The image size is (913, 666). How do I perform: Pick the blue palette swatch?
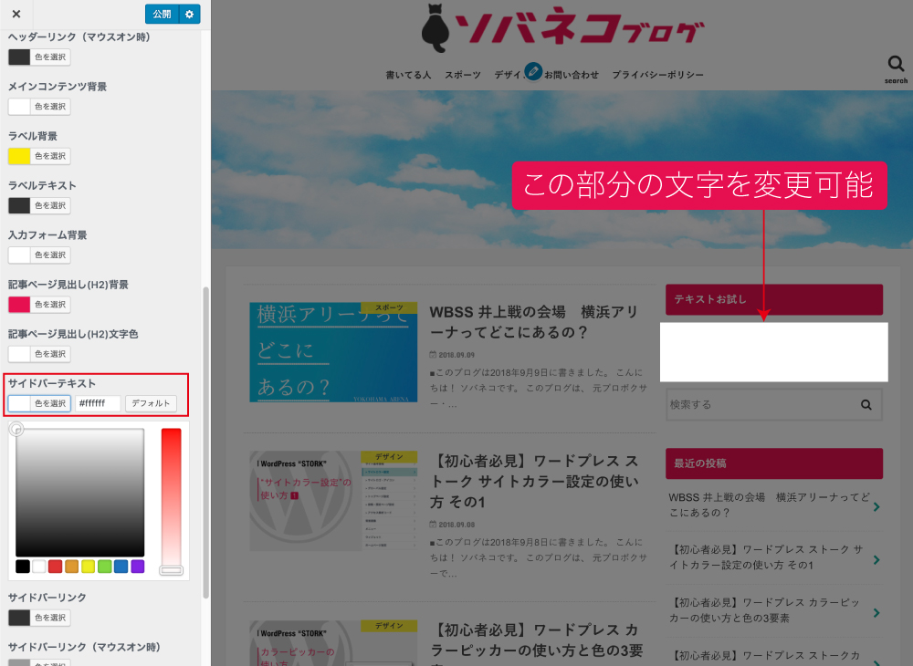coord(121,566)
